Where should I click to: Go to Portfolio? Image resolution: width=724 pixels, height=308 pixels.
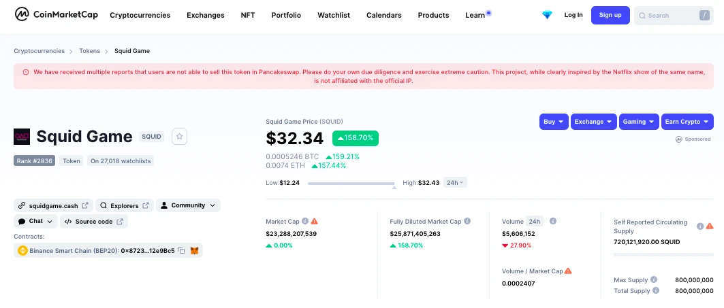point(286,15)
